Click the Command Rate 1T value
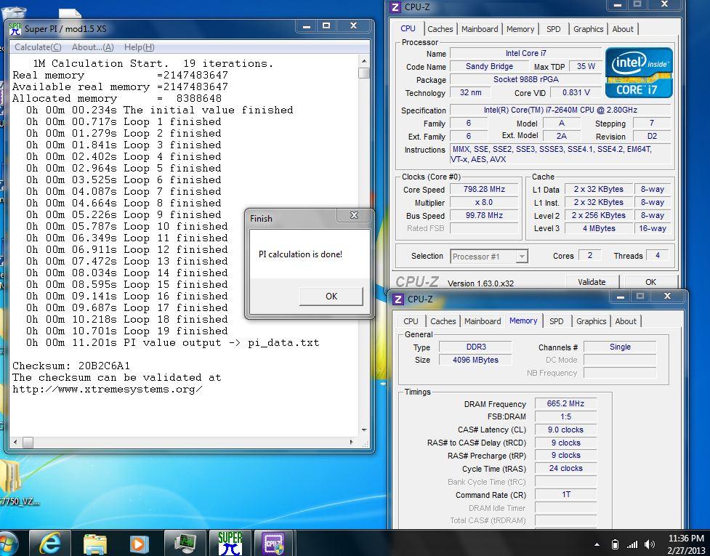Screen dimensions: 710x556 point(565,494)
